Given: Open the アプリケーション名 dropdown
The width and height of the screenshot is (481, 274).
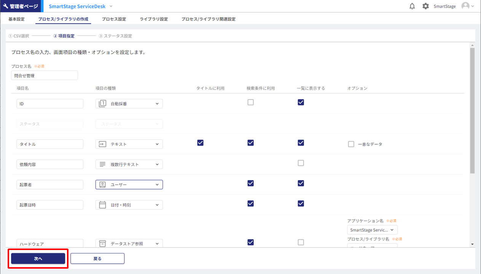Looking at the screenshot, I should (372, 230).
